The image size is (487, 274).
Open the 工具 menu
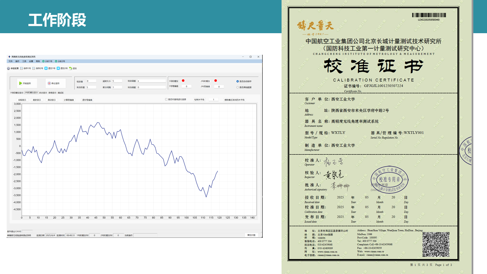coord(24,61)
